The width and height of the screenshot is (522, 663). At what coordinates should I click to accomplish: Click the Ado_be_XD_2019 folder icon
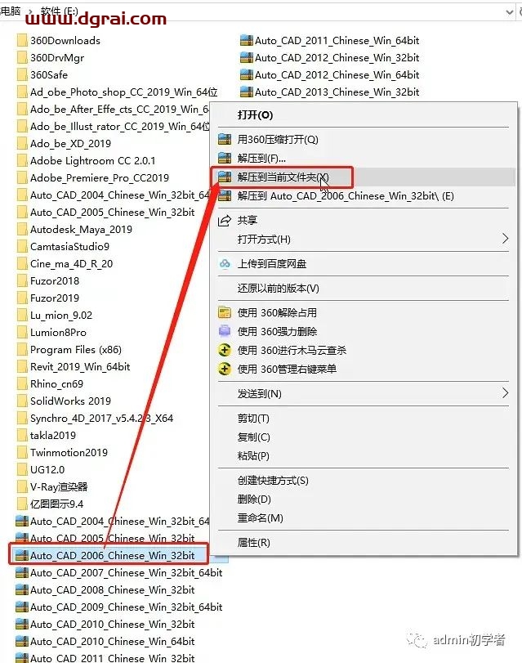point(21,143)
